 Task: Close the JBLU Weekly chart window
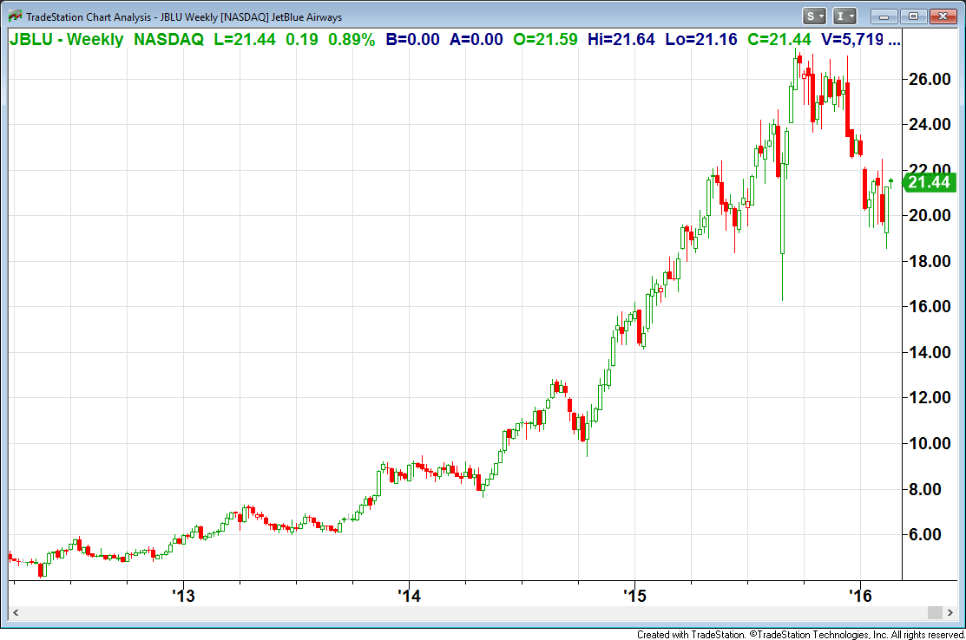coord(943,16)
